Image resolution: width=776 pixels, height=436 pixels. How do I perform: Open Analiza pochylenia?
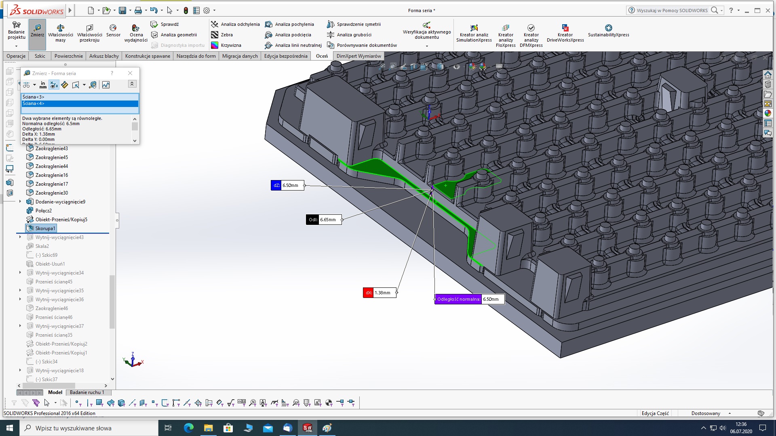[x=289, y=24]
